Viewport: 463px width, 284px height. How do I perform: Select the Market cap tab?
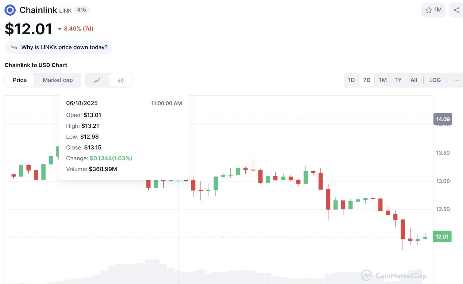tap(58, 80)
